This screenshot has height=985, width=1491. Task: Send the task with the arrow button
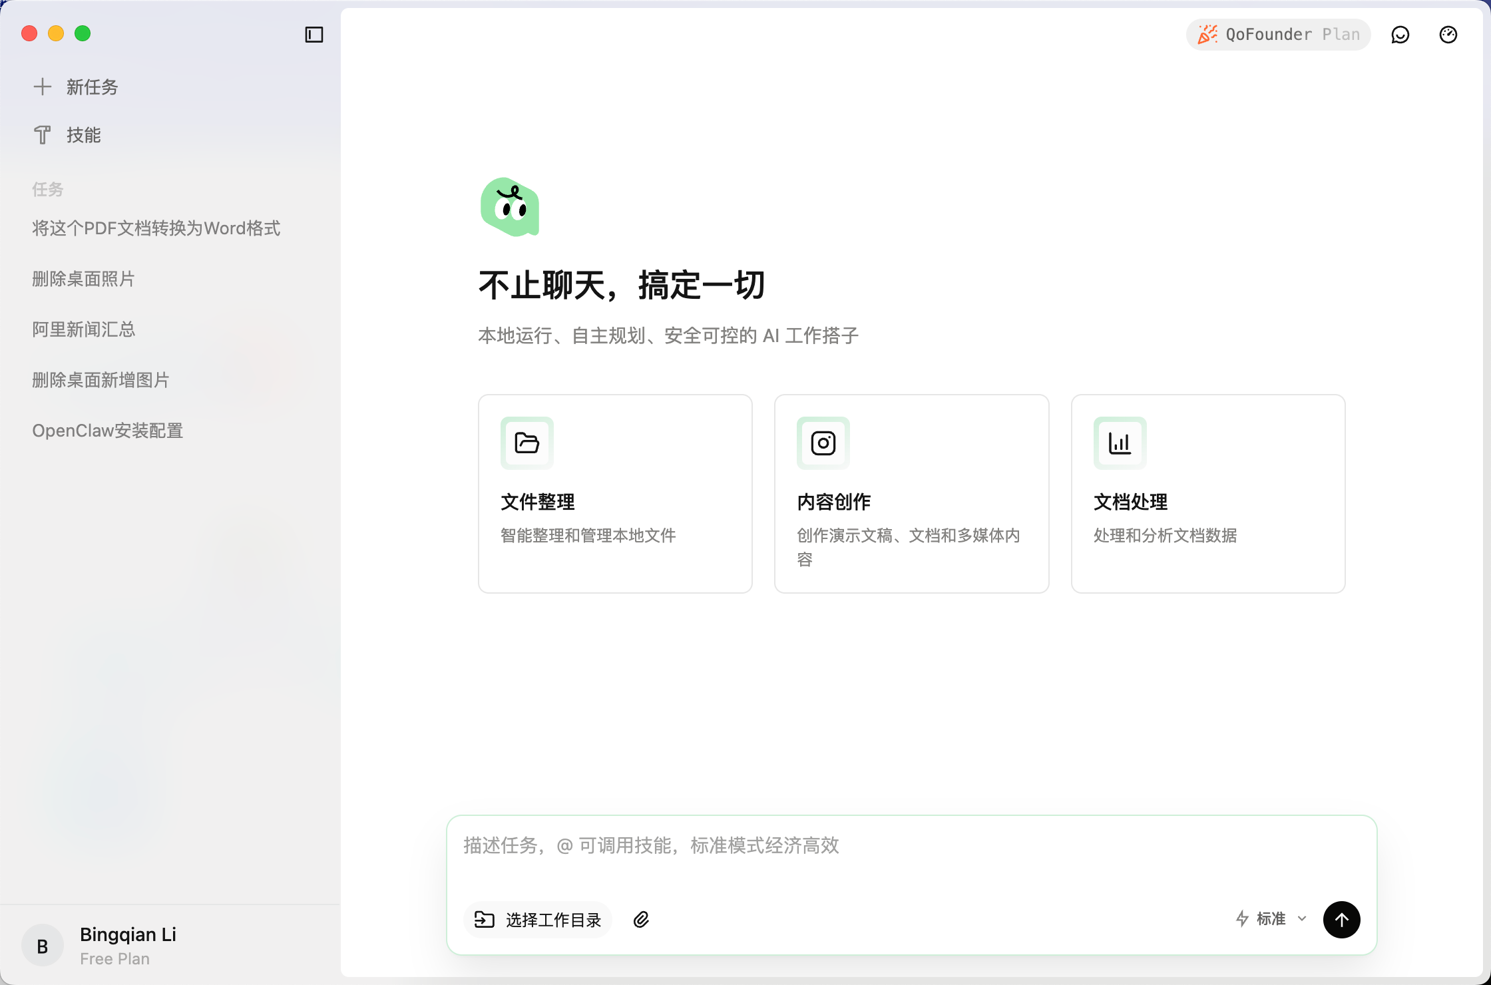pyautogui.click(x=1342, y=920)
